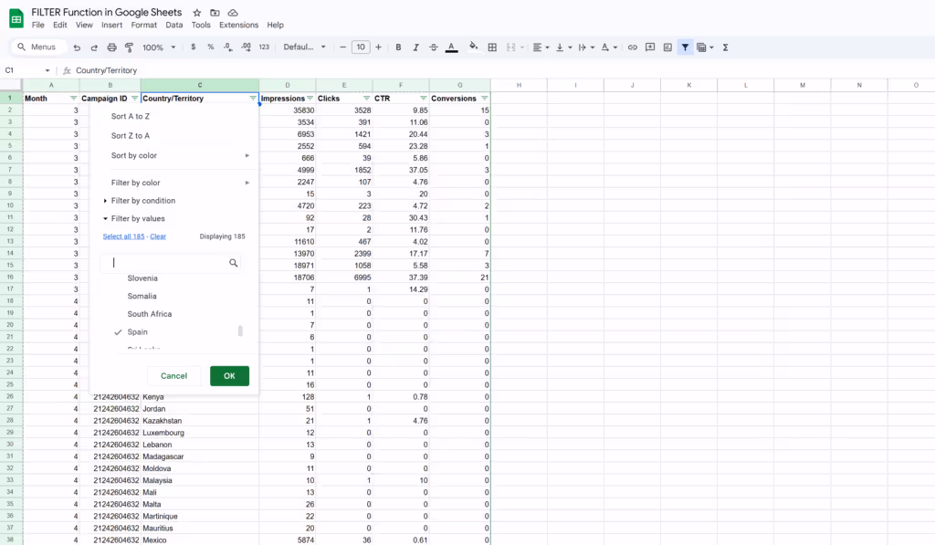Apply strikethrough formatting
Image resolution: width=935 pixels, height=545 pixels.
[x=434, y=47]
